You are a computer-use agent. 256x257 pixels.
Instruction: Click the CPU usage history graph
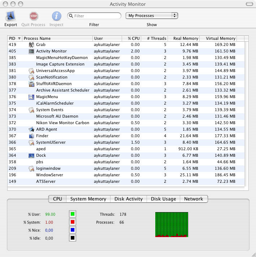coord(172,224)
